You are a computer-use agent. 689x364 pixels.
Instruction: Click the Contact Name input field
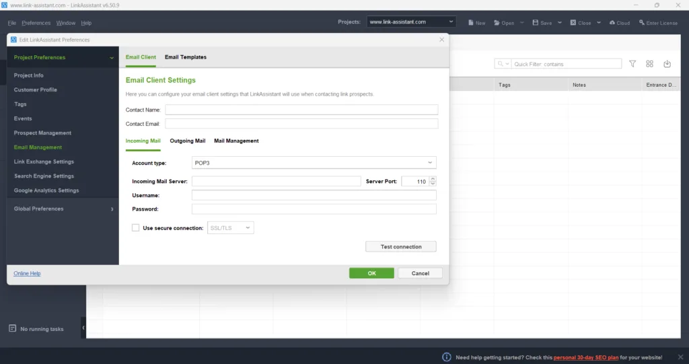point(301,110)
